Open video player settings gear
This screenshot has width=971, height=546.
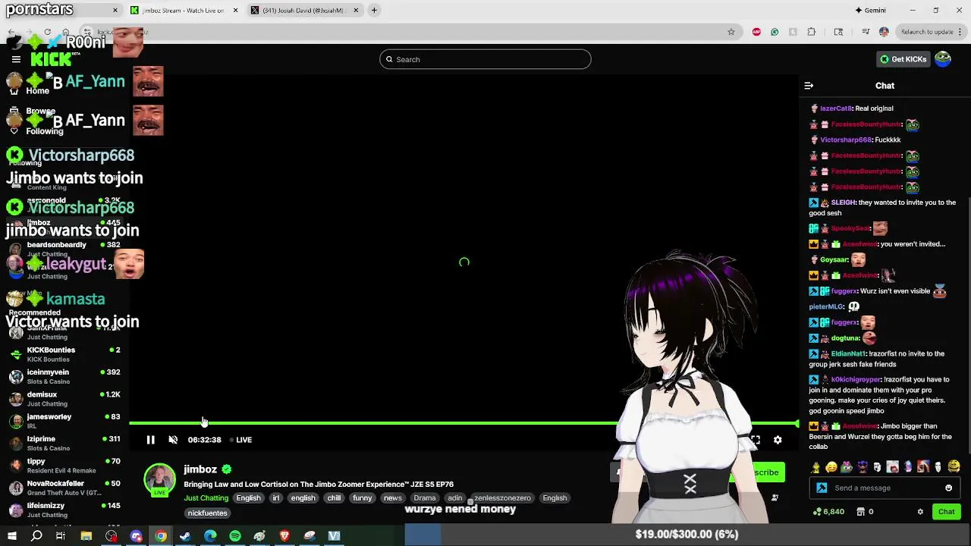point(778,440)
